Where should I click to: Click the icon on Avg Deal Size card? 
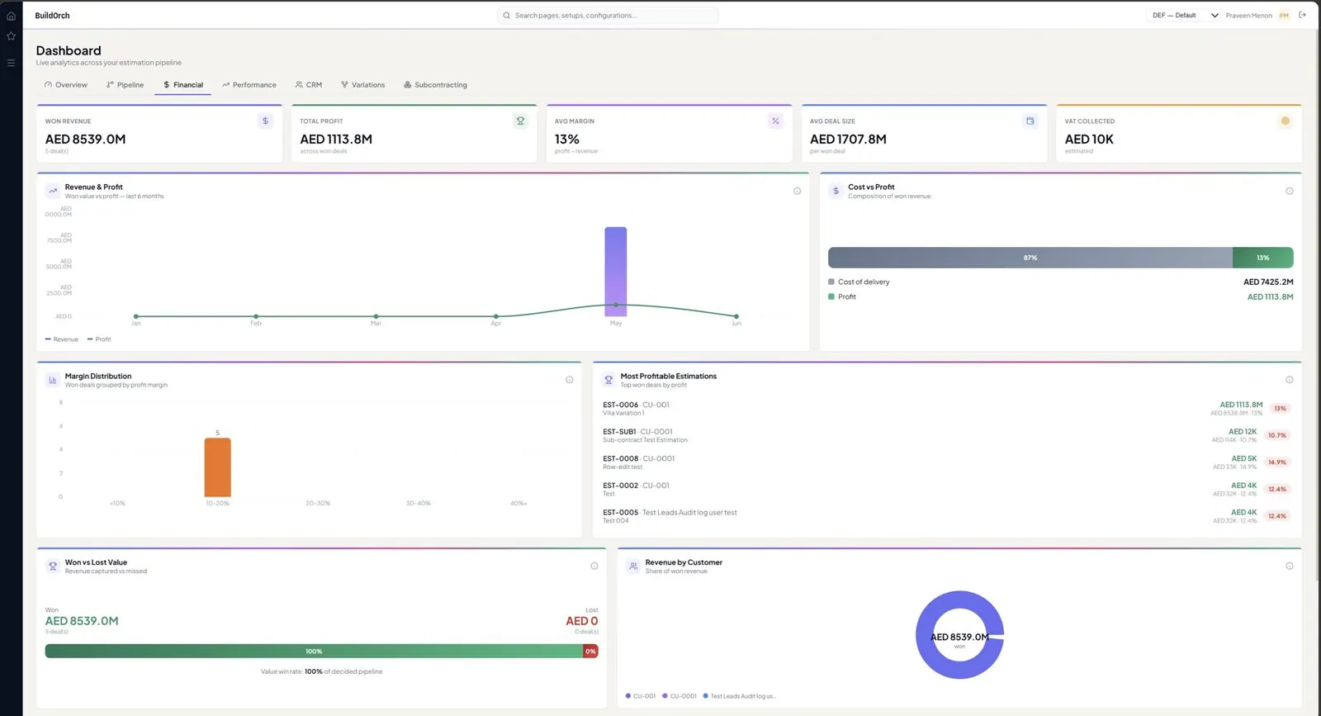1030,121
